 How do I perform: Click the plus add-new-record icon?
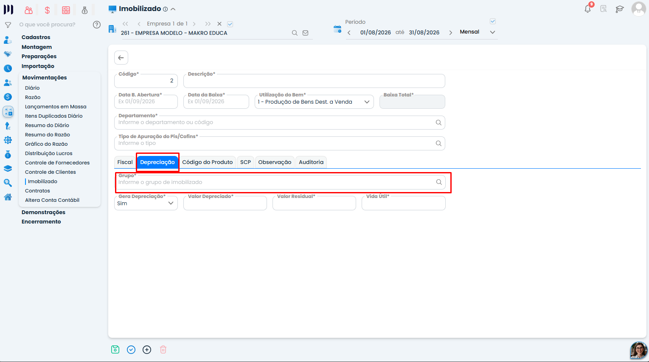pyautogui.click(x=147, y=350)
